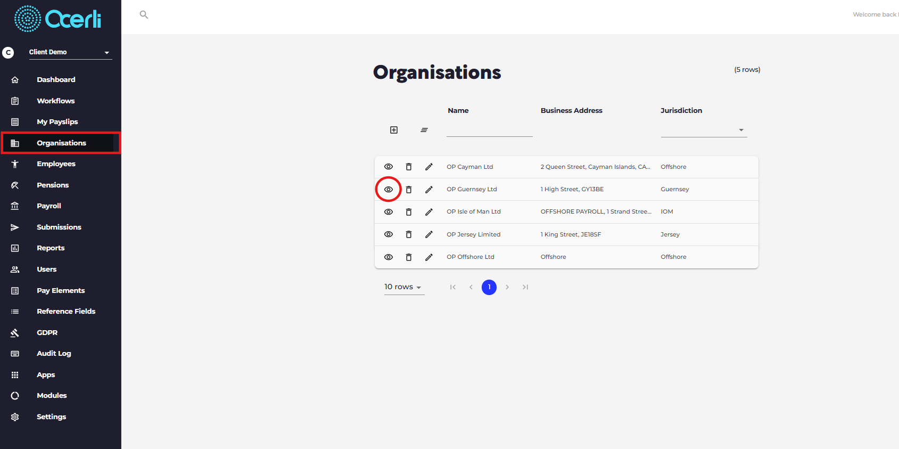Edit OP Jersey Limited with pencil icon

[429, 234]
